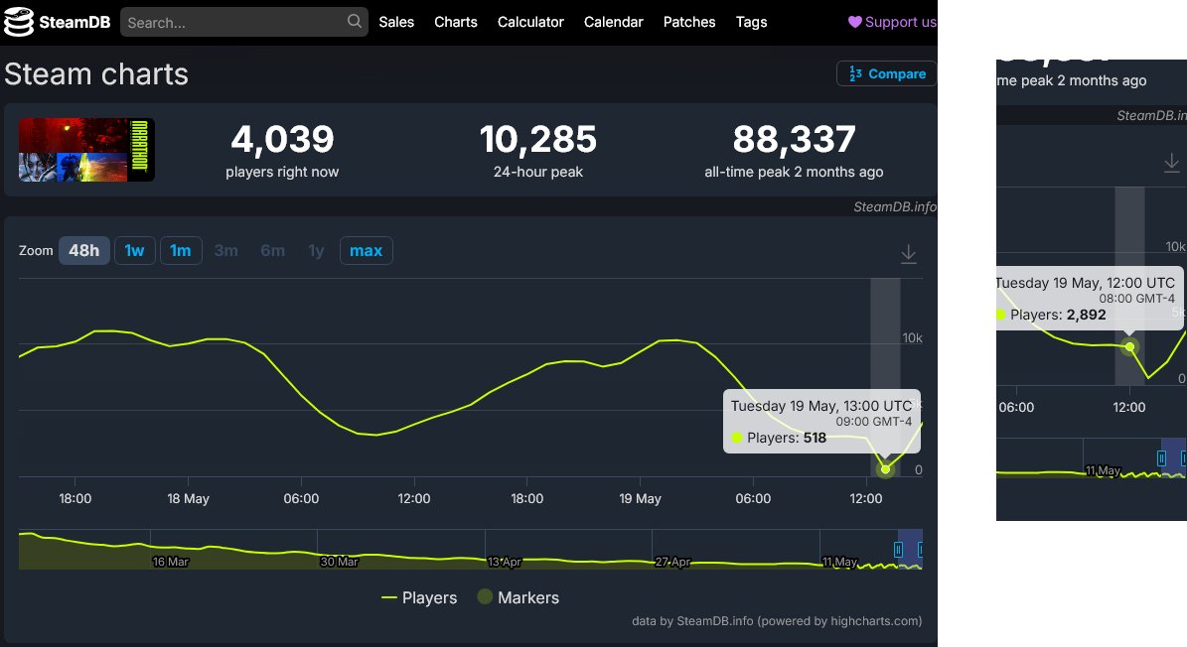Click the Marathon game capsule image
The width and height of the screenshot is (1187, 647).
click(86, 150)
